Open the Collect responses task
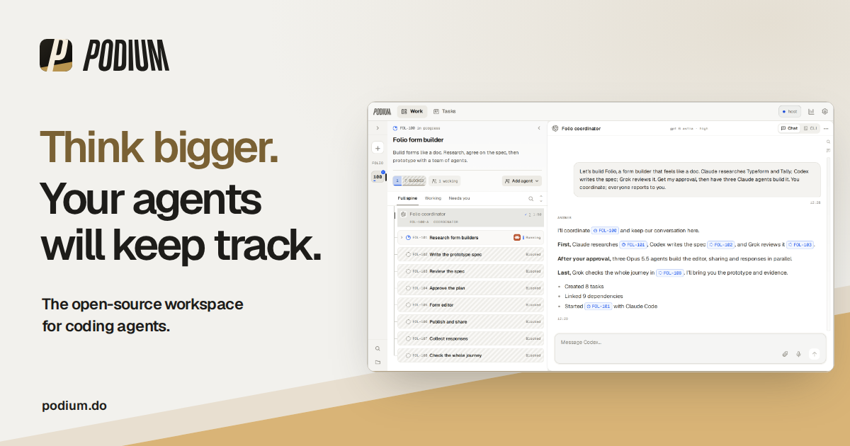 coord(470,338)
